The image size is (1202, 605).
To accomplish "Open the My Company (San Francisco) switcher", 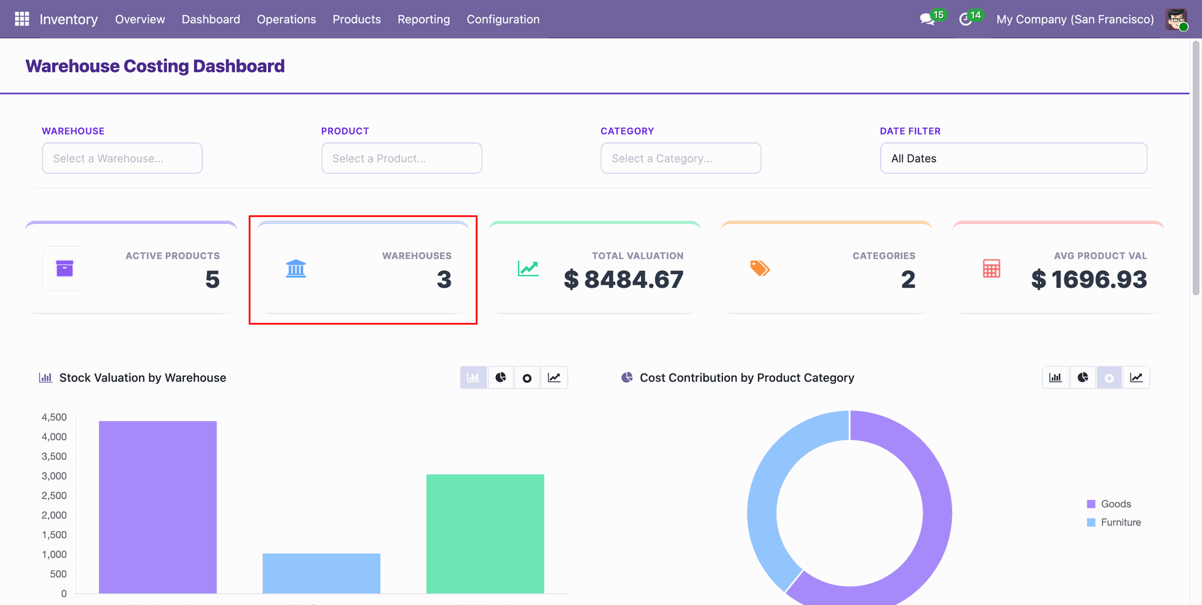I will [1075, 19].
